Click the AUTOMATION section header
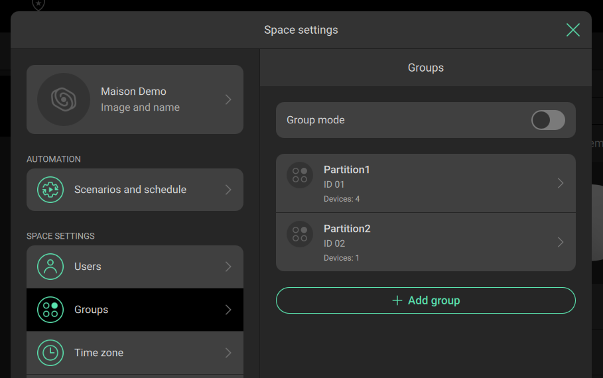The height and width of the screenshot is (378, 603). [x=54, y=159]
